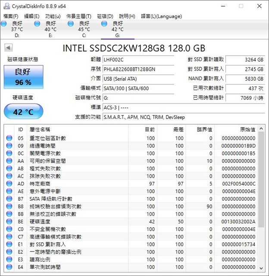Viewport: 269px width, 276px height.
Task: Open the 檔案(F) menu
Action: point(11,16)
